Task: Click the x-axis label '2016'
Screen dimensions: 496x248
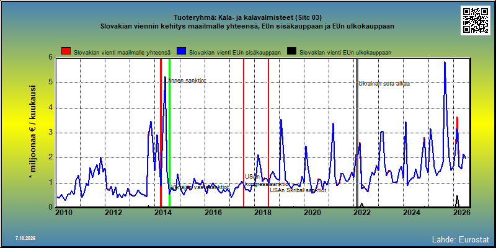Action: [x=213, y=213]
